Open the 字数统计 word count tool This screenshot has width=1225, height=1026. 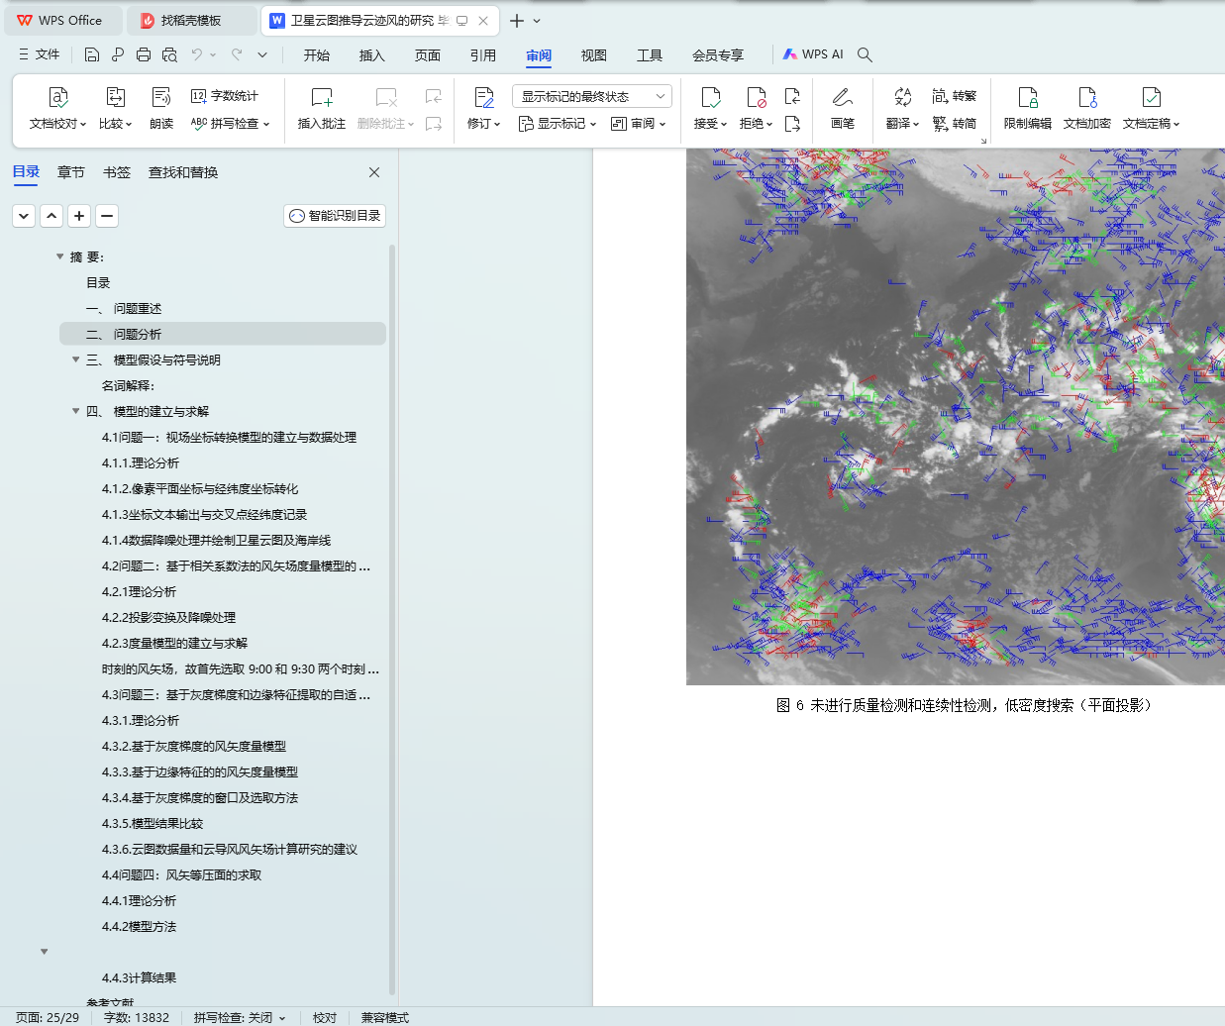[x=225, y=96]
